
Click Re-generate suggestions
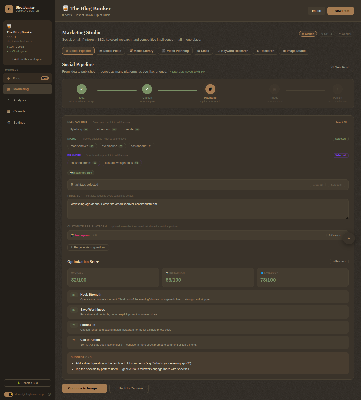tap(88, 247)
